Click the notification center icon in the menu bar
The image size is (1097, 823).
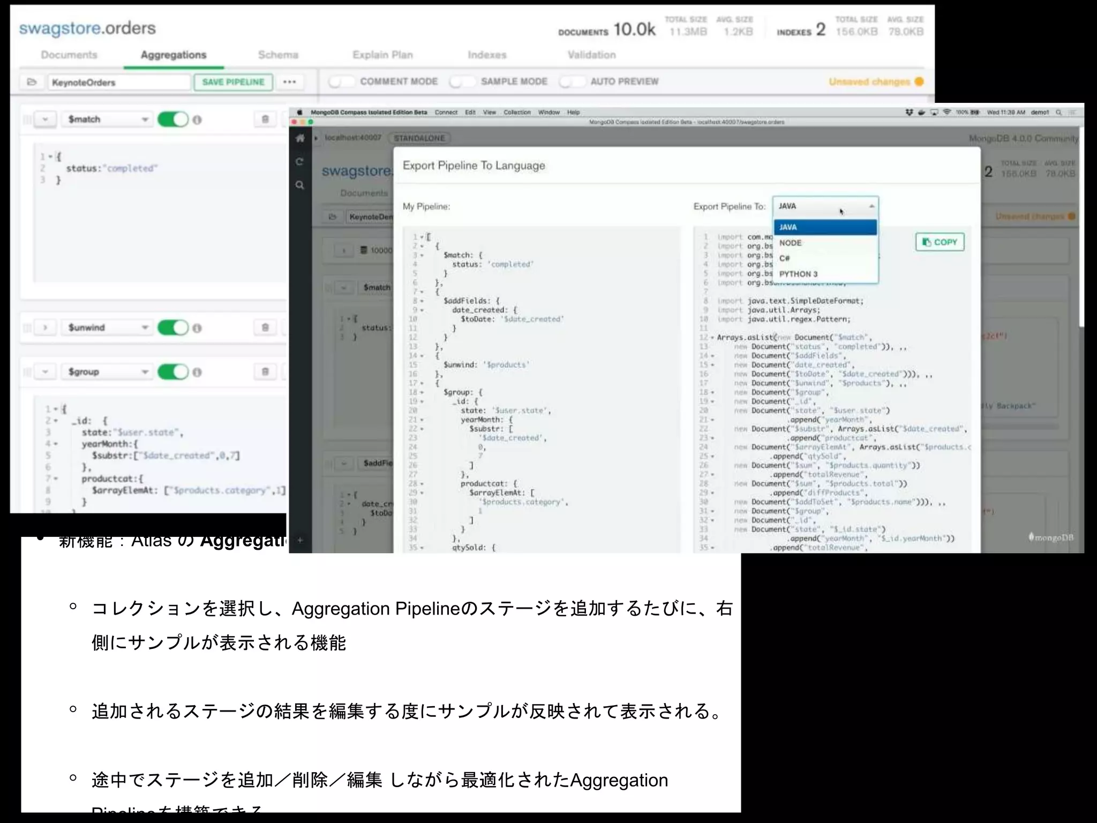point(1072,113)
